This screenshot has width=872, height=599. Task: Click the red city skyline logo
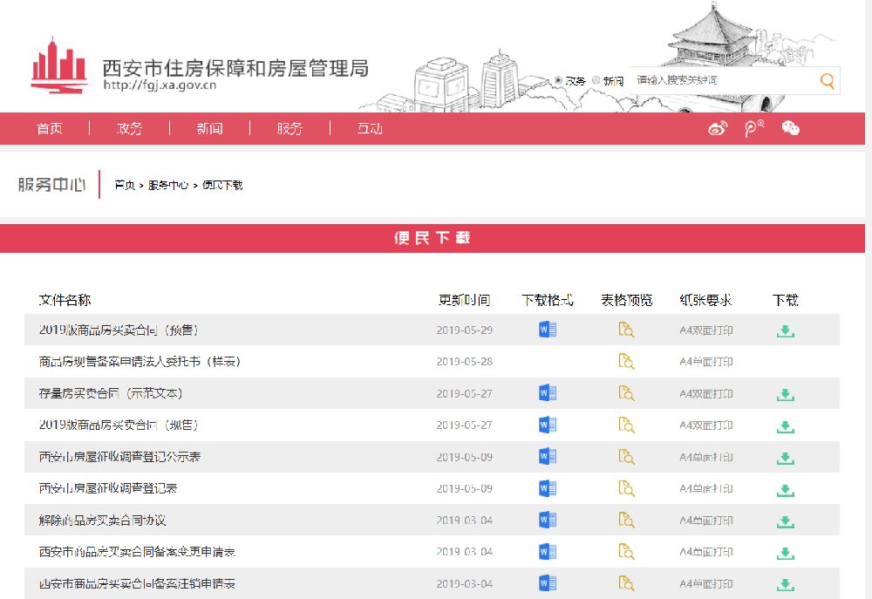59,65
